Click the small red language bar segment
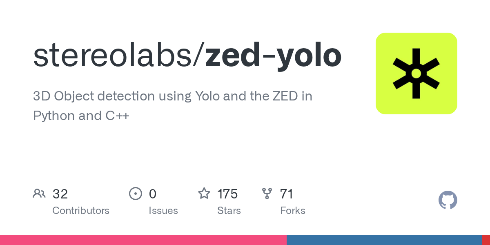490x245 pixels. [x=486, y=240]
